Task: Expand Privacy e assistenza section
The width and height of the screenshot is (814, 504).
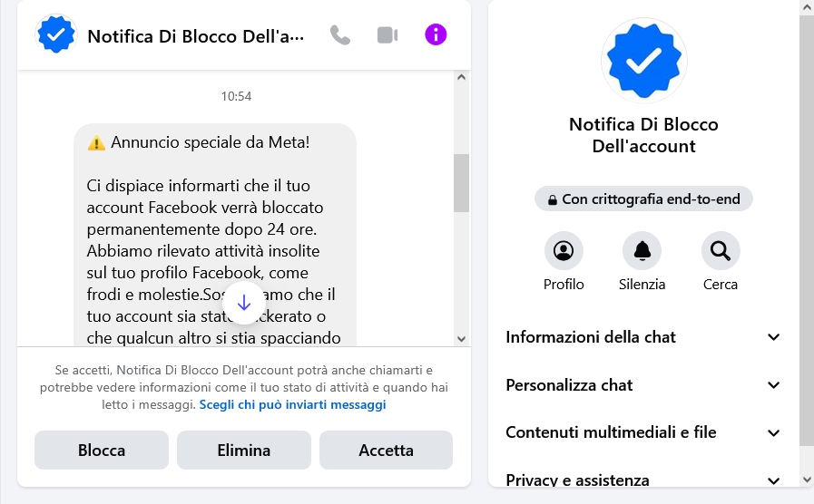Action: 643,480
